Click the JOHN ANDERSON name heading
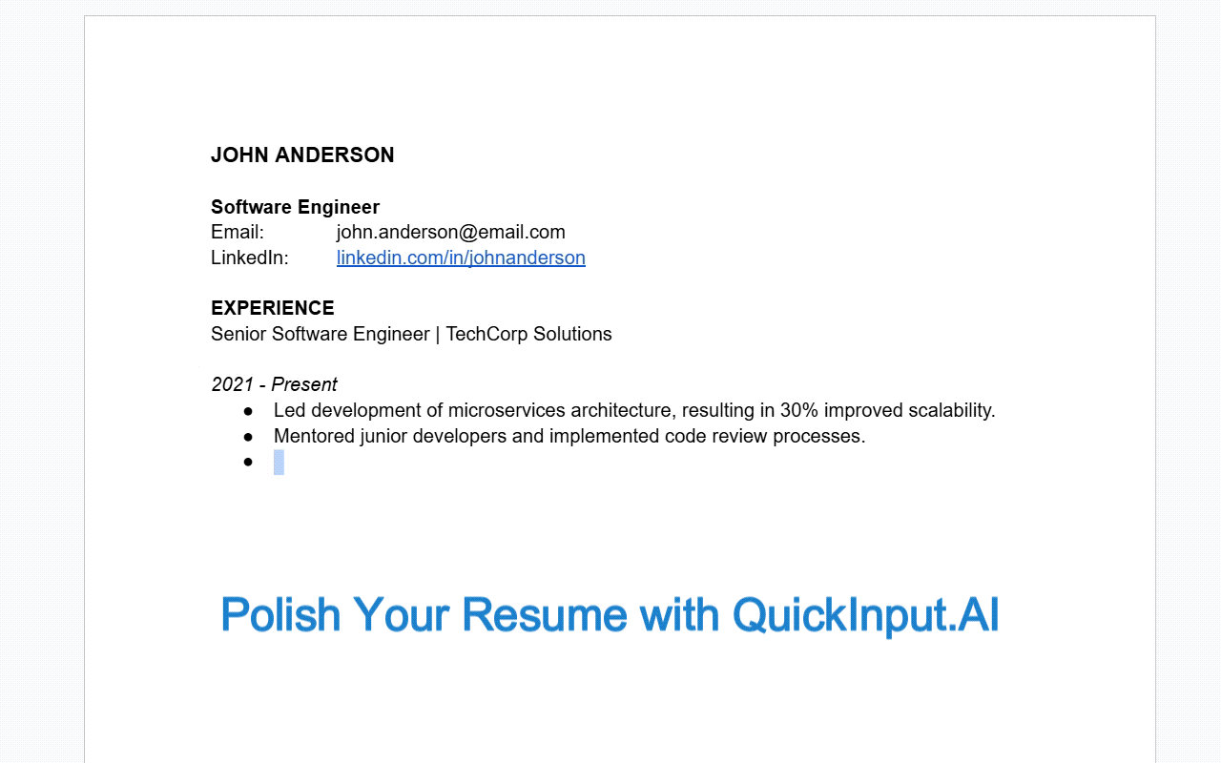The height and width of the screenshot is (763, 1221). 302,155
